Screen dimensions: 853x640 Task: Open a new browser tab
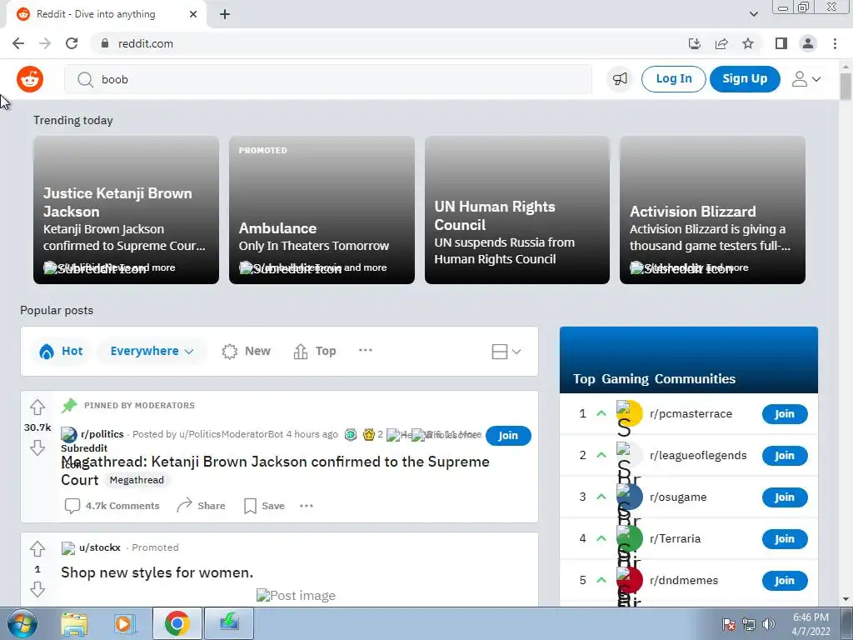(225, 14)
